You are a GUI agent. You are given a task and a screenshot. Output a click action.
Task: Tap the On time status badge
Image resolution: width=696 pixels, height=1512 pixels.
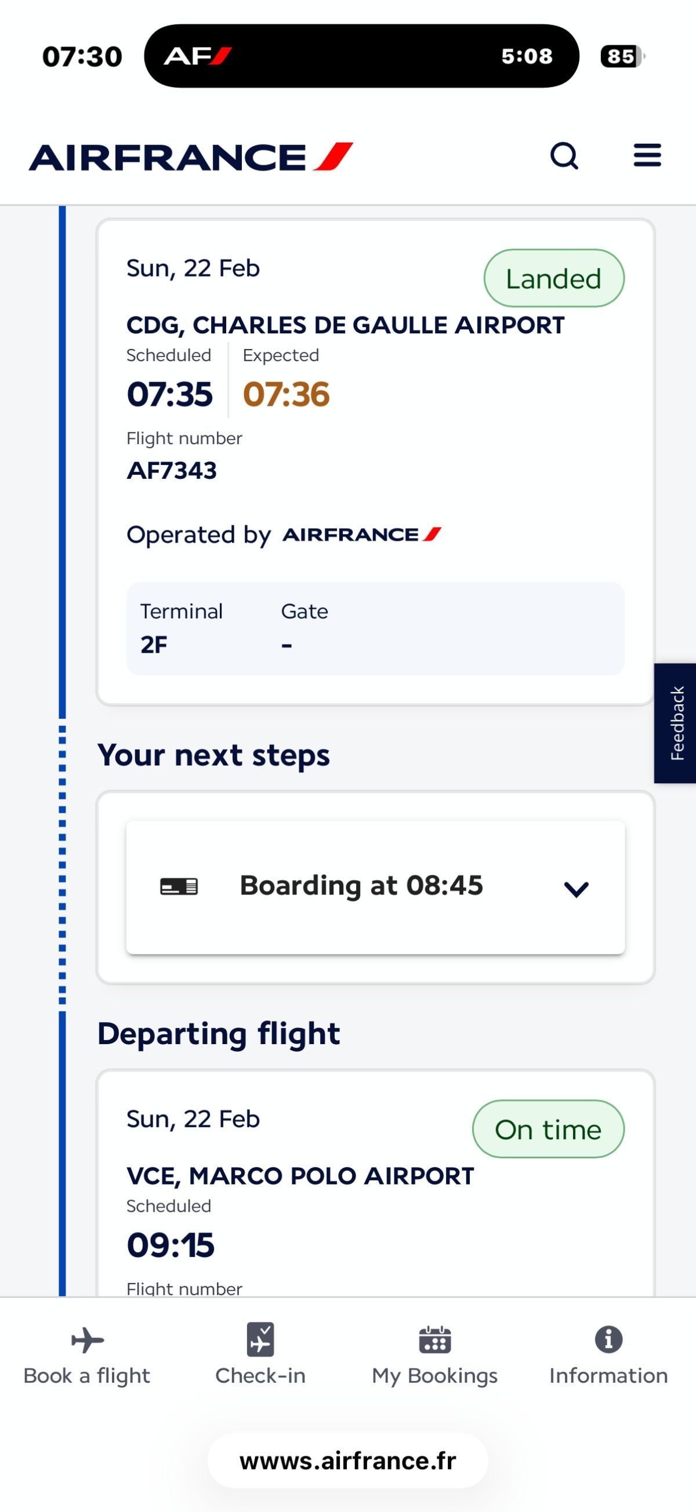(548, 1129)
